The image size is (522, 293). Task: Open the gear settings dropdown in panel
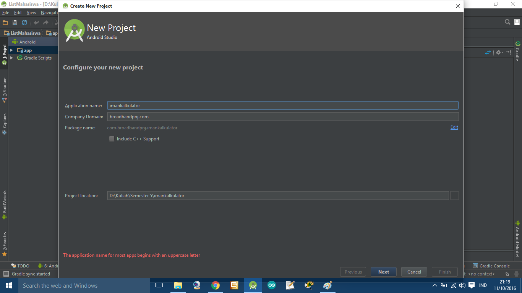tap(499, 52)
